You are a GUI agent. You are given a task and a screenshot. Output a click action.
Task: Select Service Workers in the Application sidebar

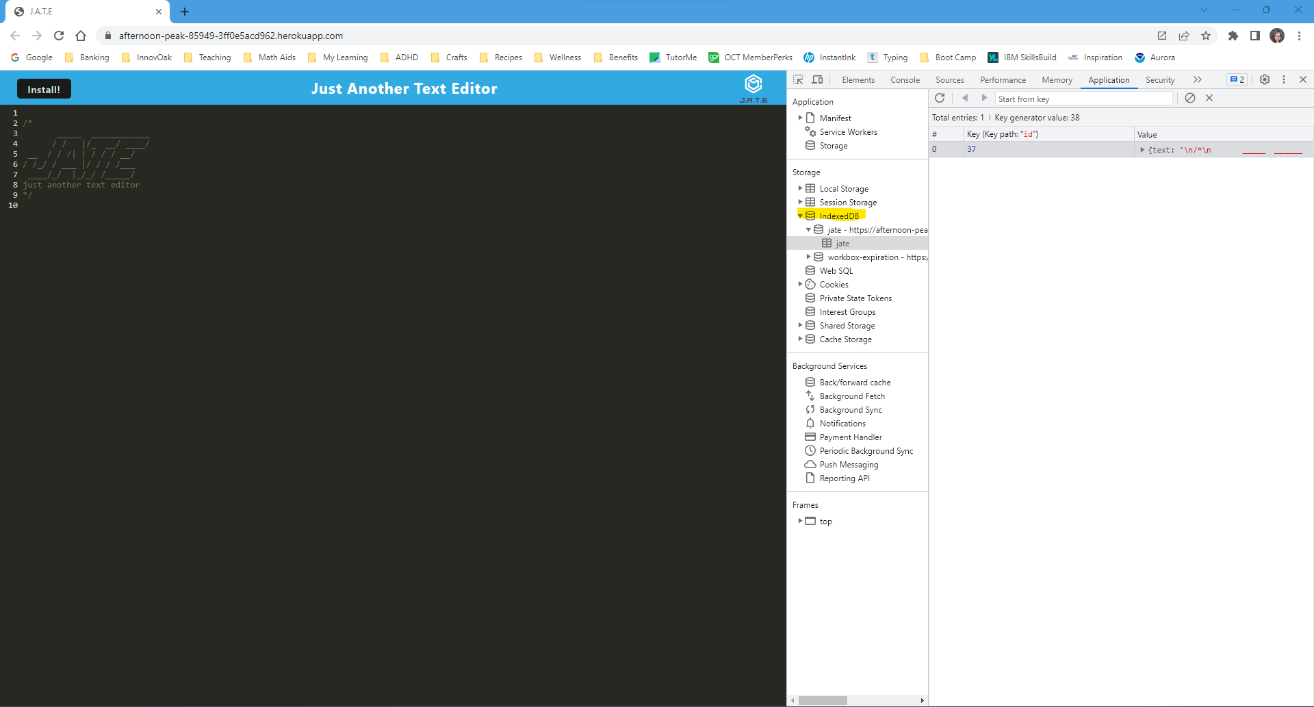tap(848, 131)
